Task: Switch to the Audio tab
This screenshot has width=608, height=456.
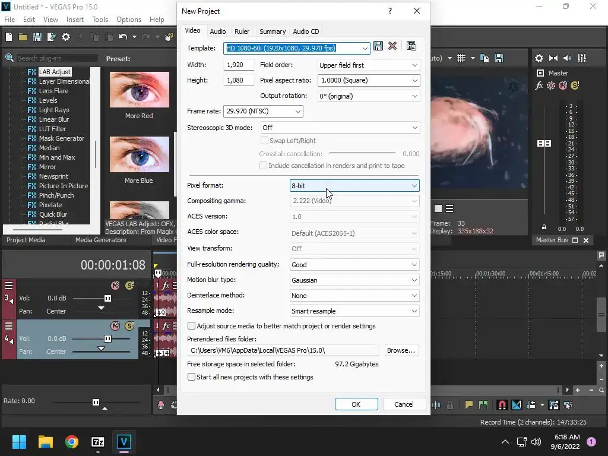Action: coord(217,31)
